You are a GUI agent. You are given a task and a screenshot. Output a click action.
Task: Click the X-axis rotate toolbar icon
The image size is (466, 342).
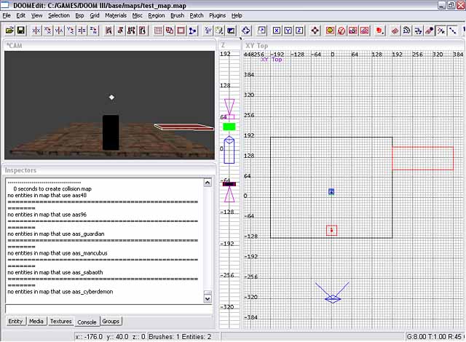coord(47,31)
